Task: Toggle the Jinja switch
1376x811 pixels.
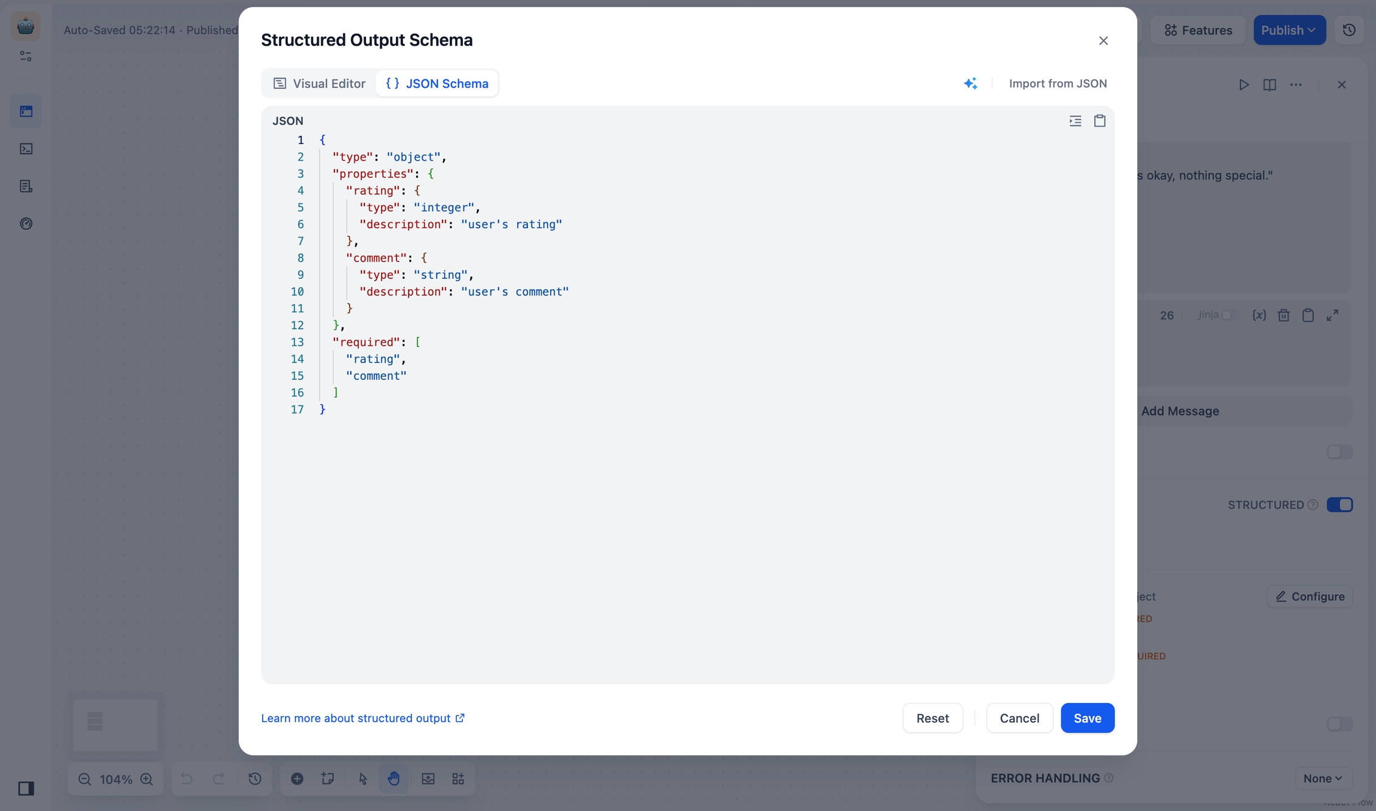Action: [1229, 315]
